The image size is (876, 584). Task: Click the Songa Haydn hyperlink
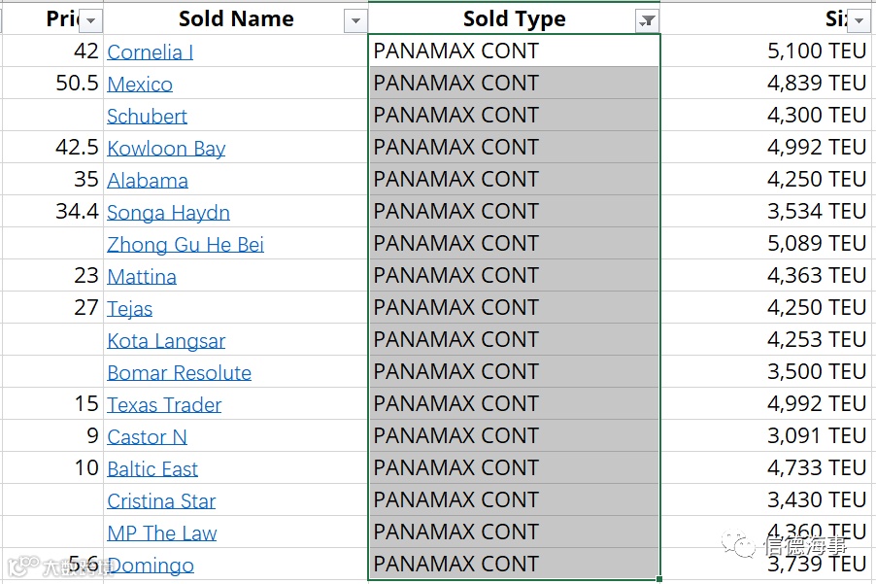(168, 213)
